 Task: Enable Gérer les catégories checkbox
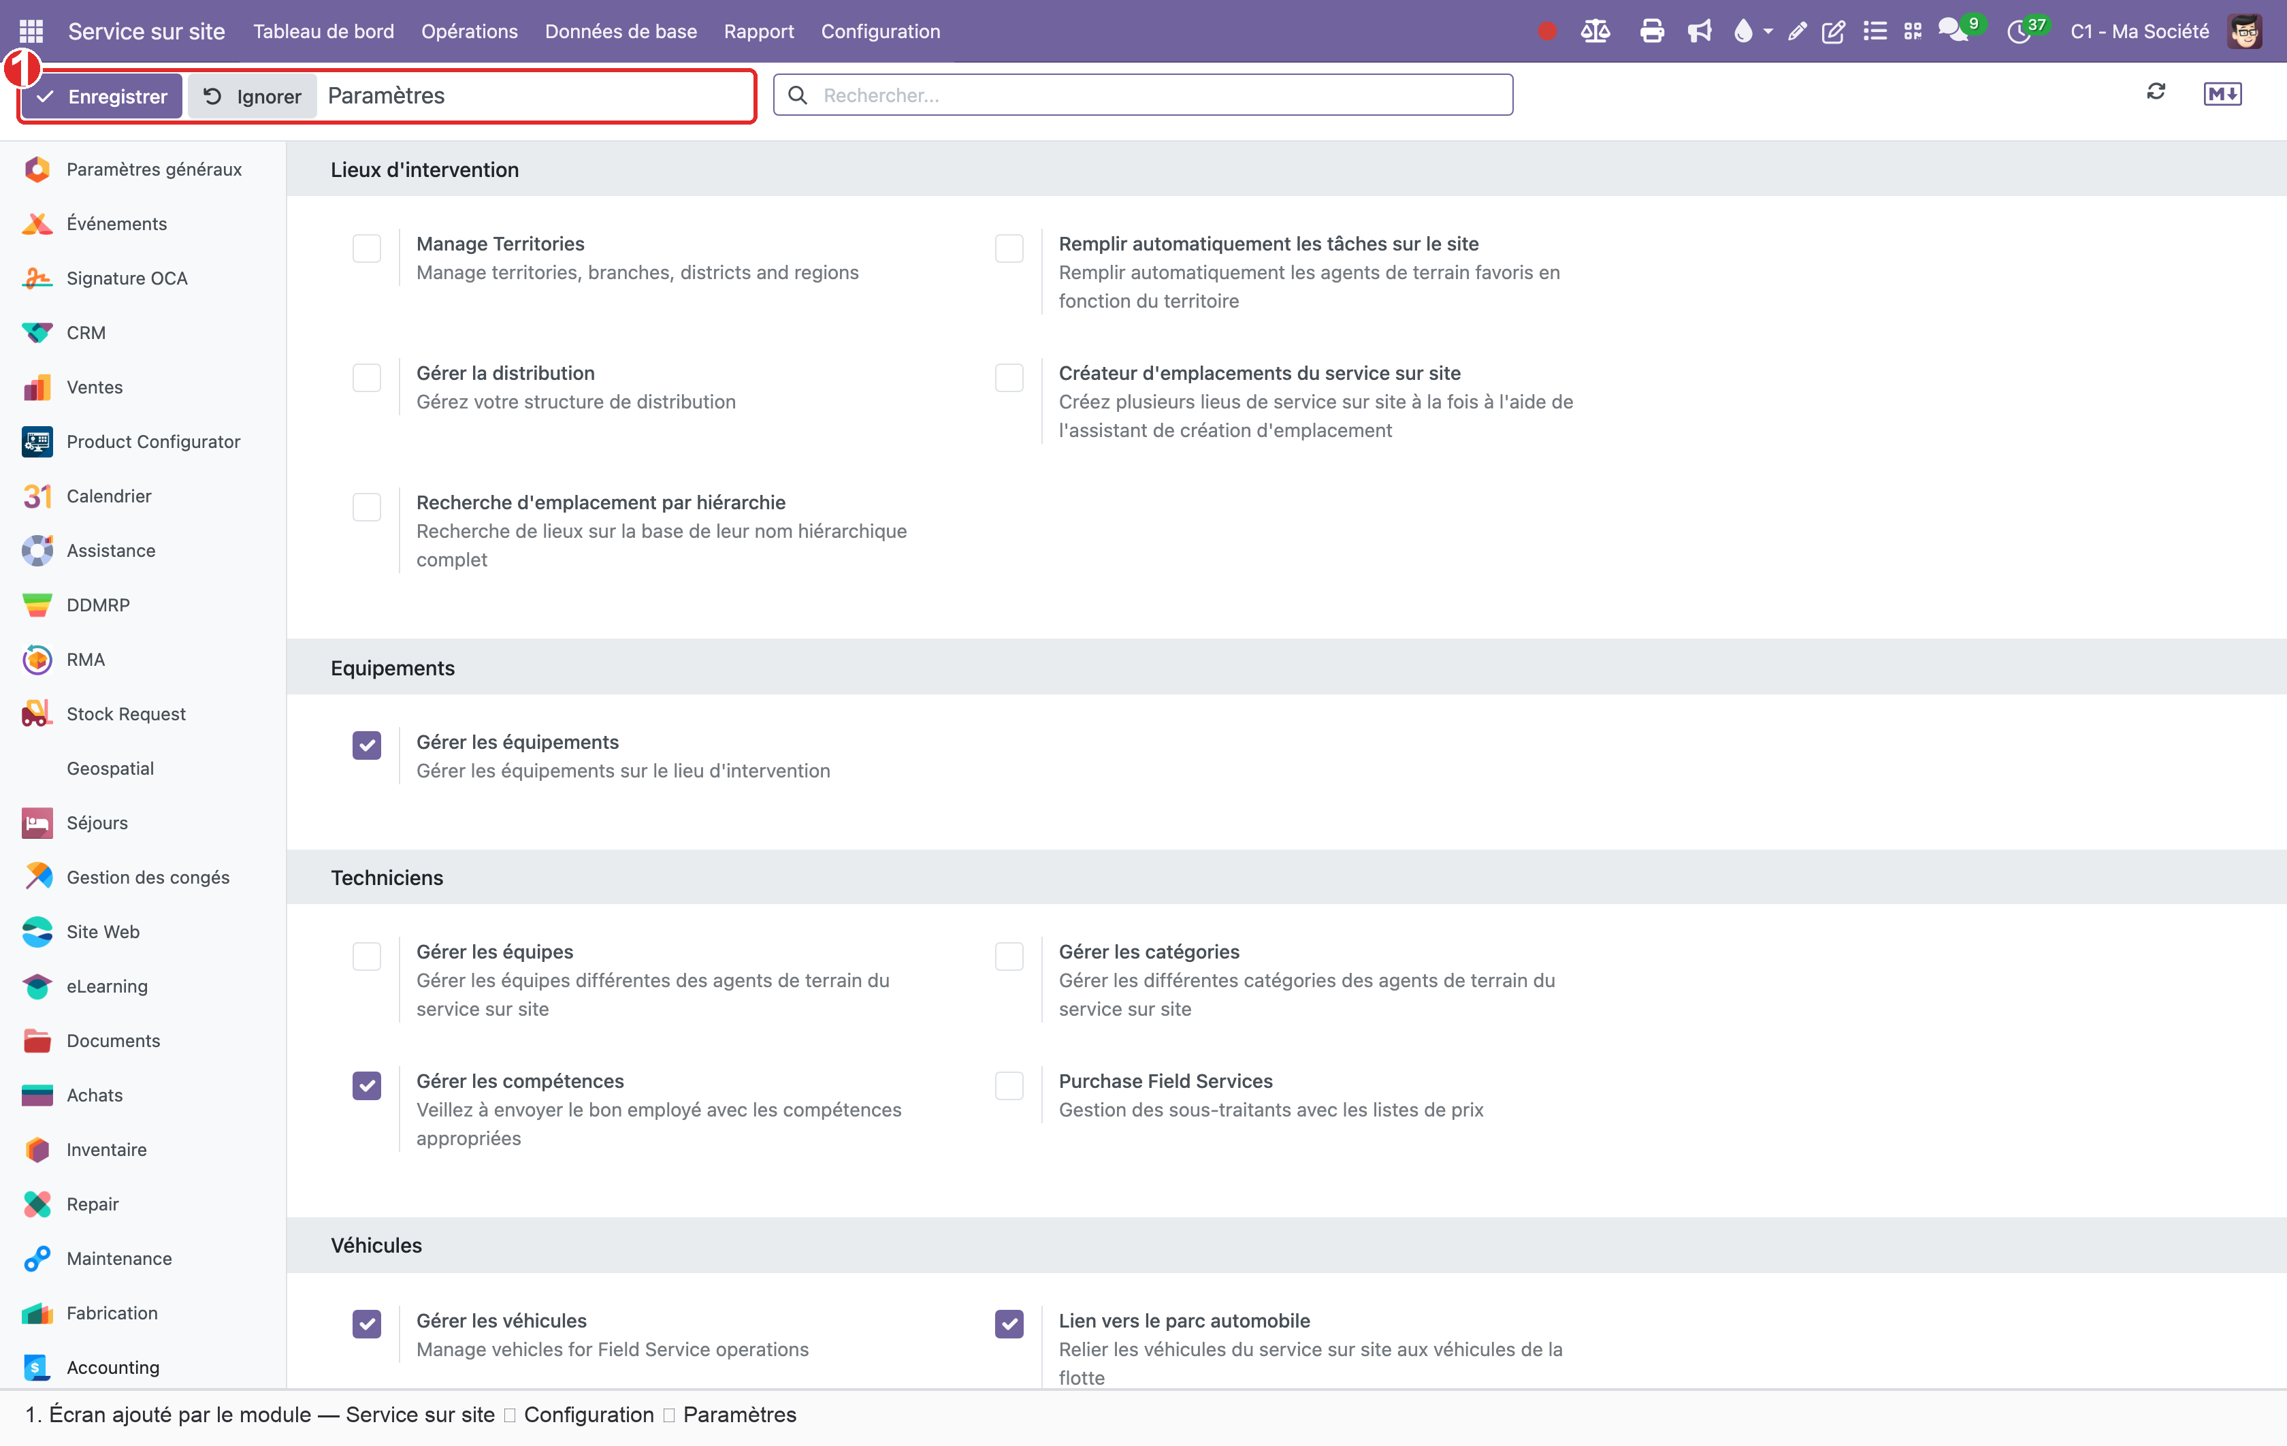coord(1009,956)
